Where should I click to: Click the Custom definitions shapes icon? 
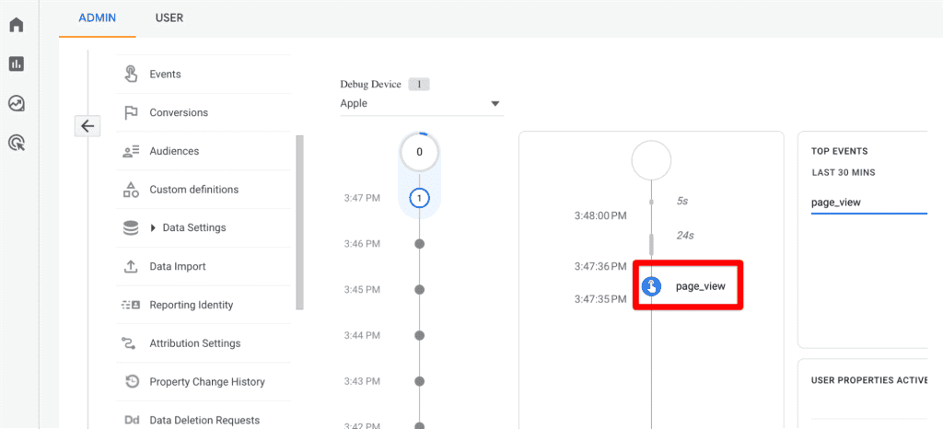click(x=131, y=190)
